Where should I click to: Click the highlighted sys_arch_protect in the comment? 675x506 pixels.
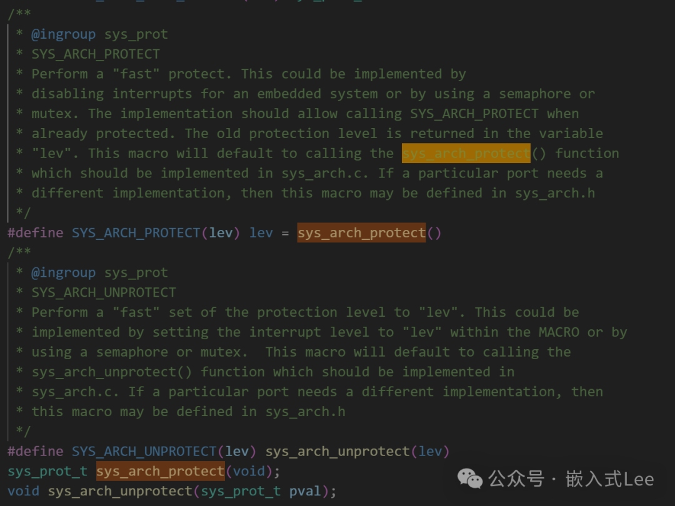(466, 153)
